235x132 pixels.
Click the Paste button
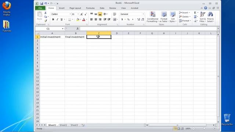tap(40, 16)
